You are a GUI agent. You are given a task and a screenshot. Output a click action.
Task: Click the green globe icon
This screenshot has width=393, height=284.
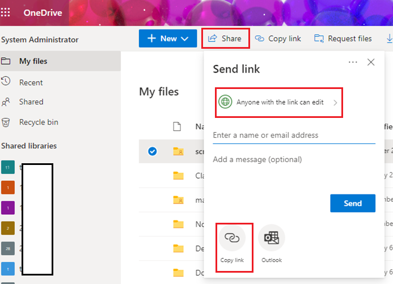[225, 101]
